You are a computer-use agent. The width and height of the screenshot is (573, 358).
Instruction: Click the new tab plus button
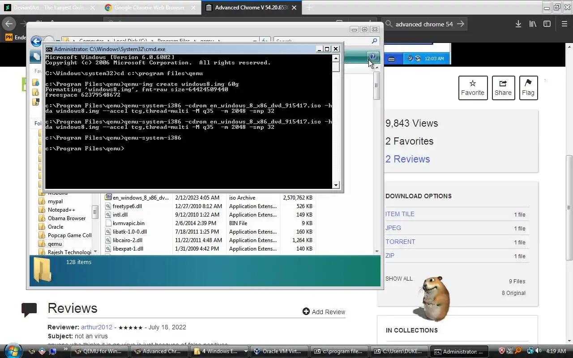coord(309,8)
